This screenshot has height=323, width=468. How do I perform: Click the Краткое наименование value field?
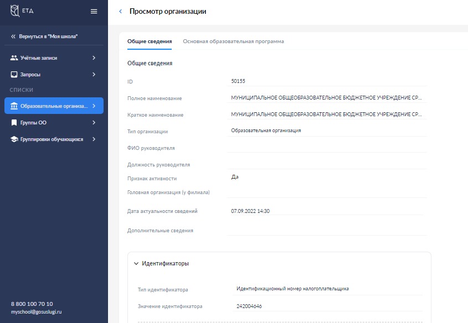tap(327, 114)
